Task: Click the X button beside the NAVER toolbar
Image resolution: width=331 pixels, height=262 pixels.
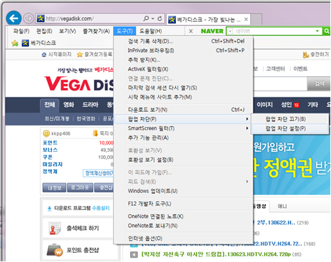Action: 191,32
